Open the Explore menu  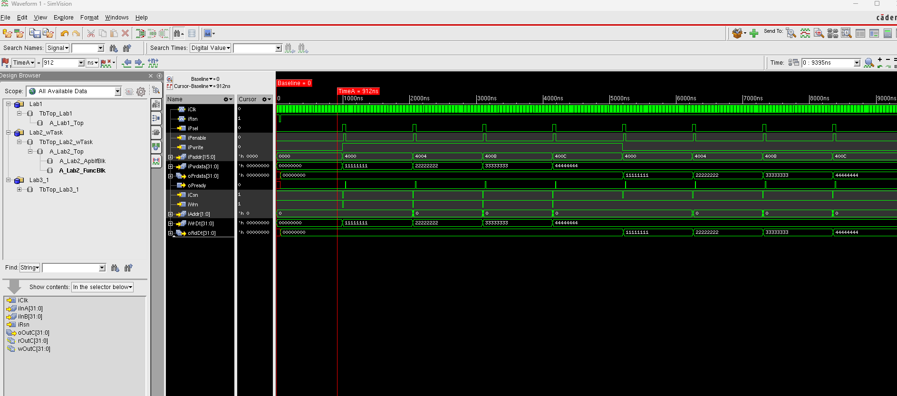(x=63, y=18)
